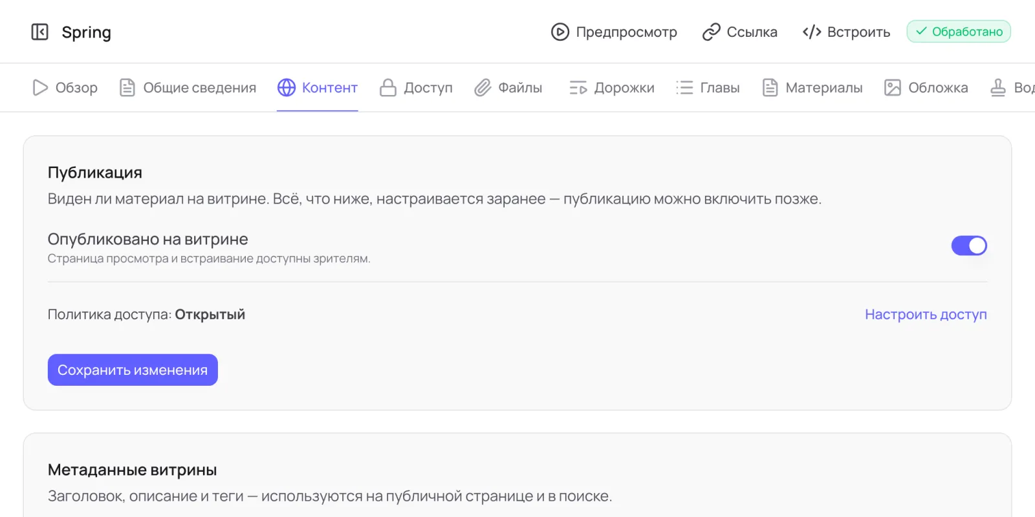Click the Опубликовано на витрине label
This screenshot has height=517, width=1035.
[148, 239]
